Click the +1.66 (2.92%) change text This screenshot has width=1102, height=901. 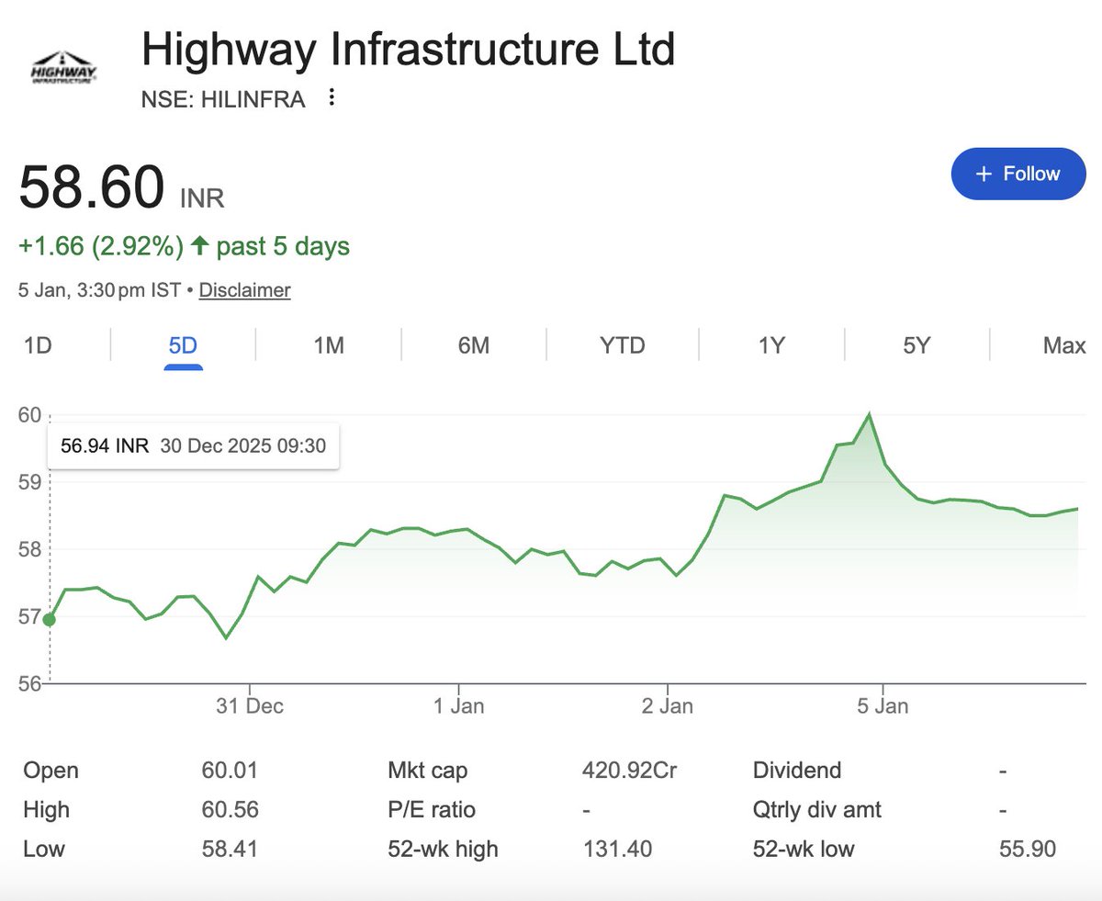[101, 246]
